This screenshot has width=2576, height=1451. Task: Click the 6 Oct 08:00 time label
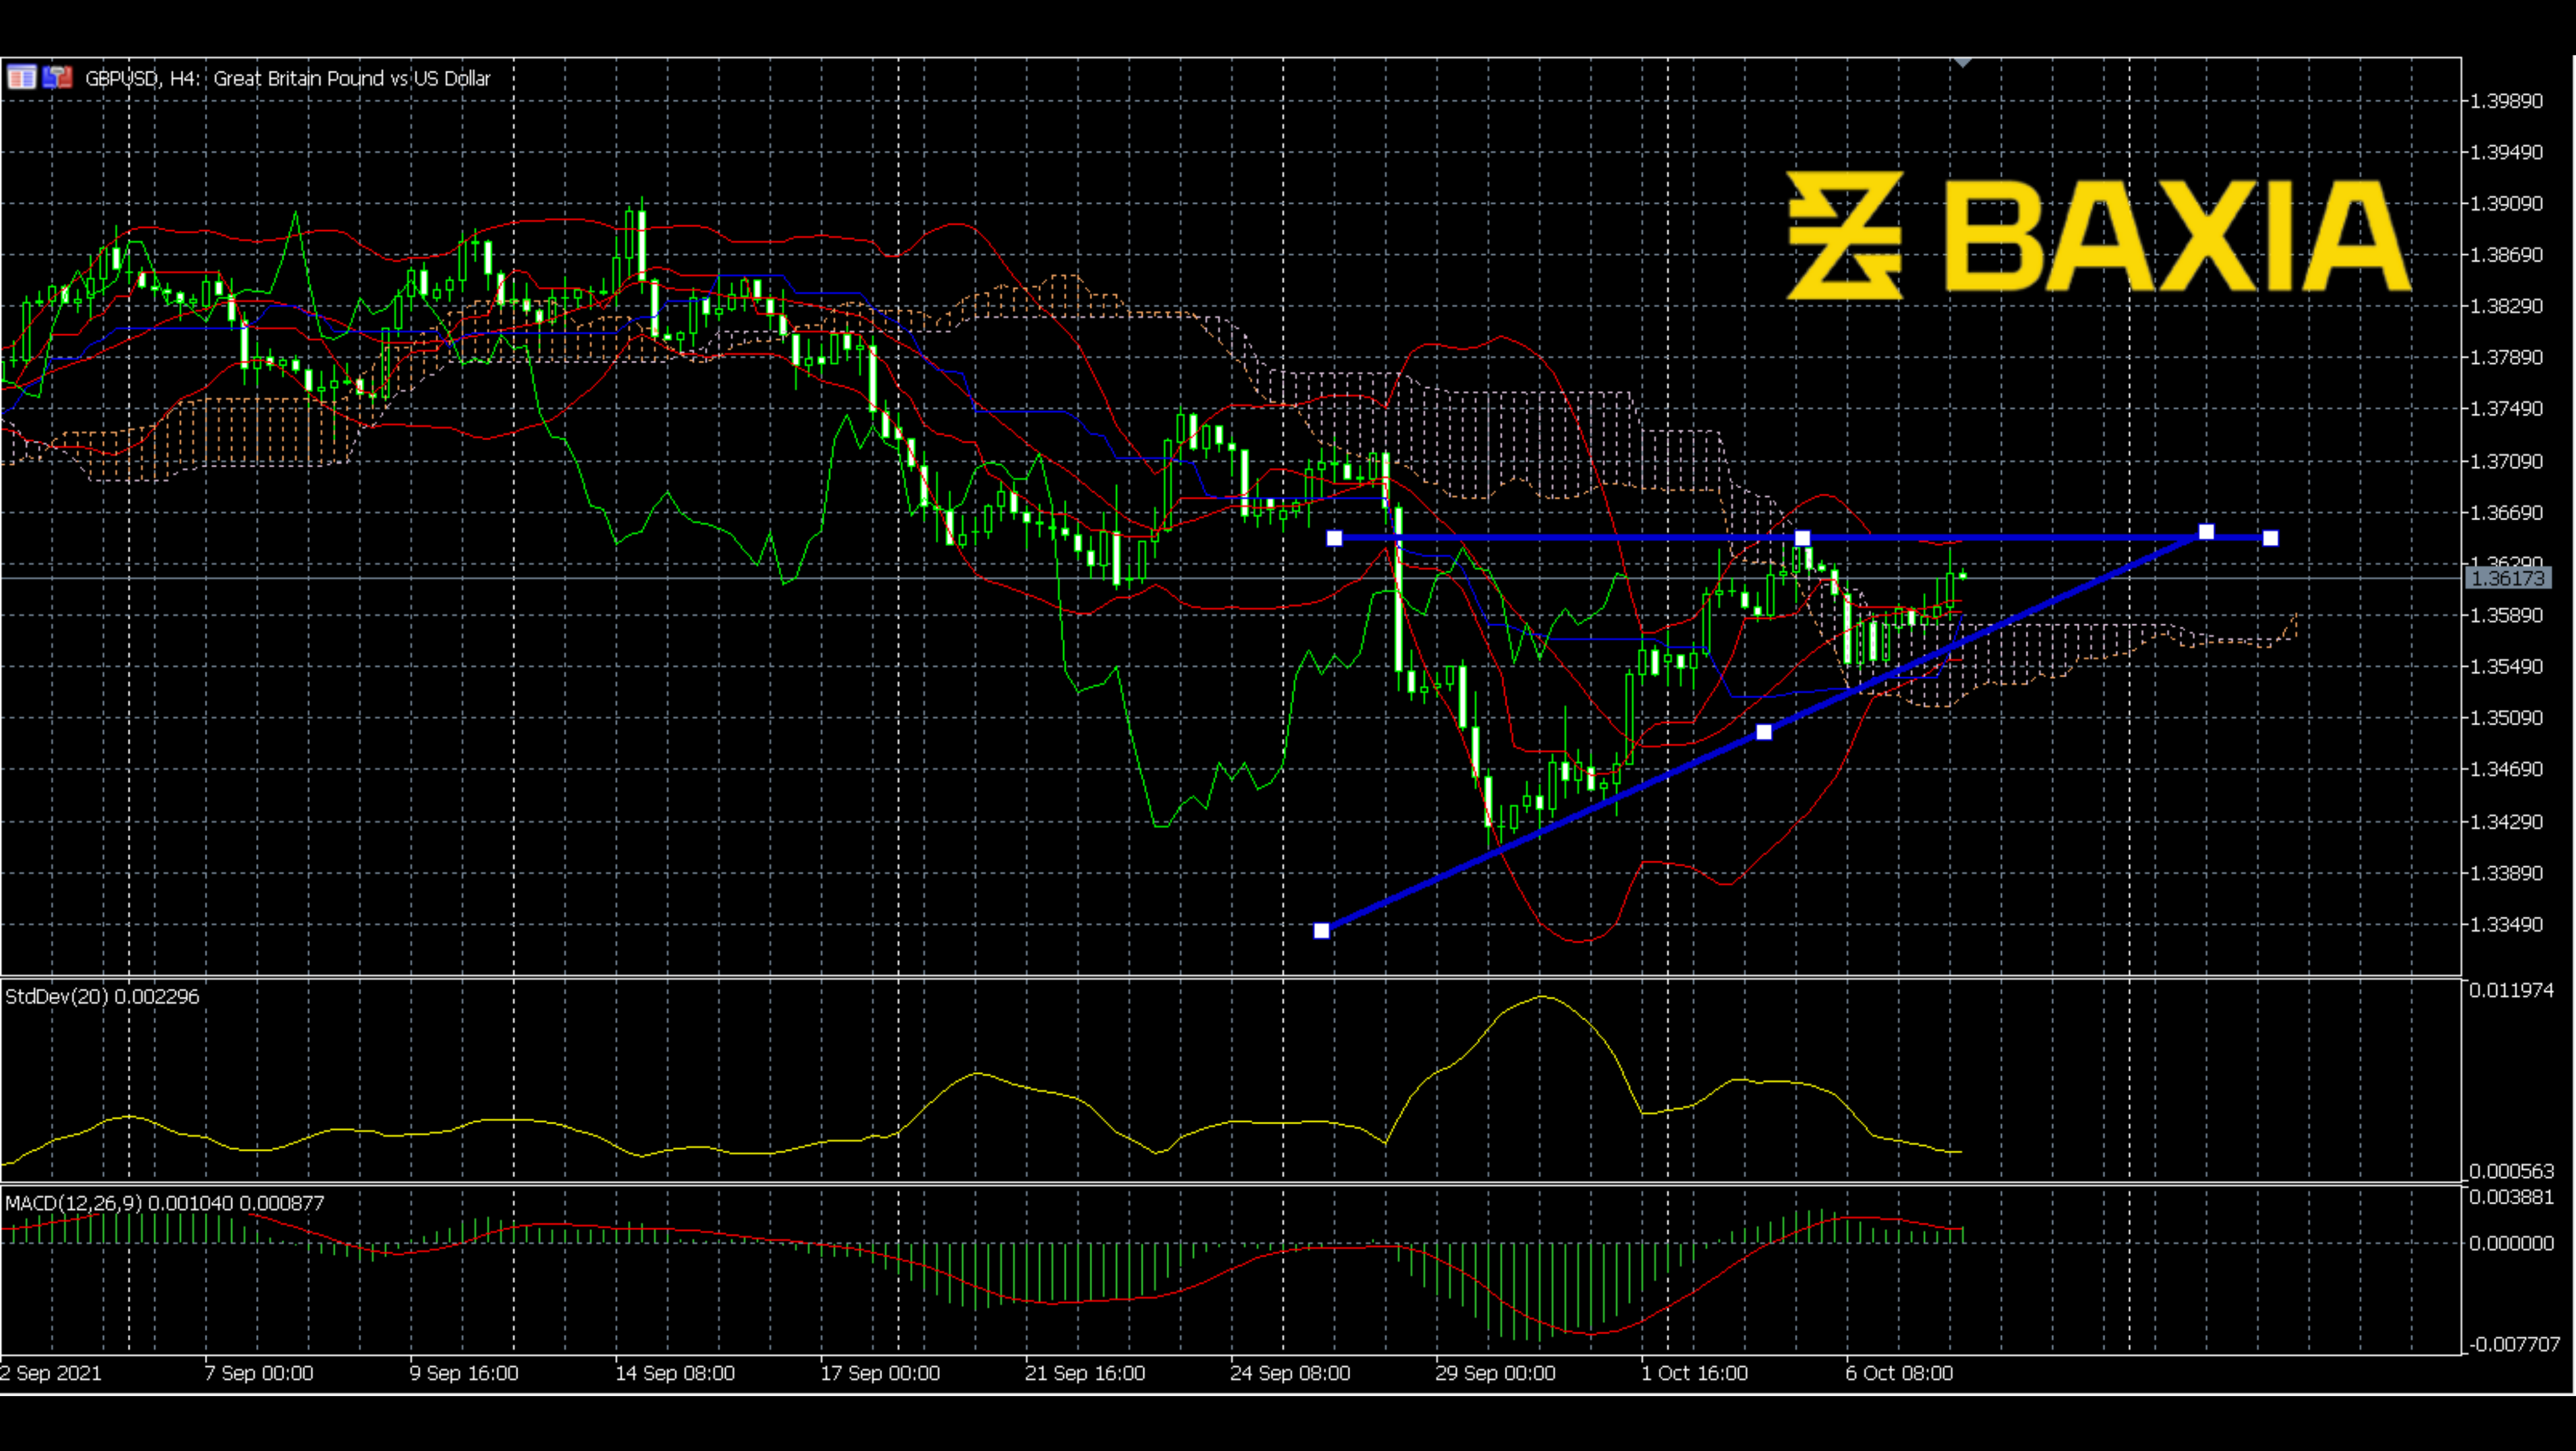pos(1899,1373)
